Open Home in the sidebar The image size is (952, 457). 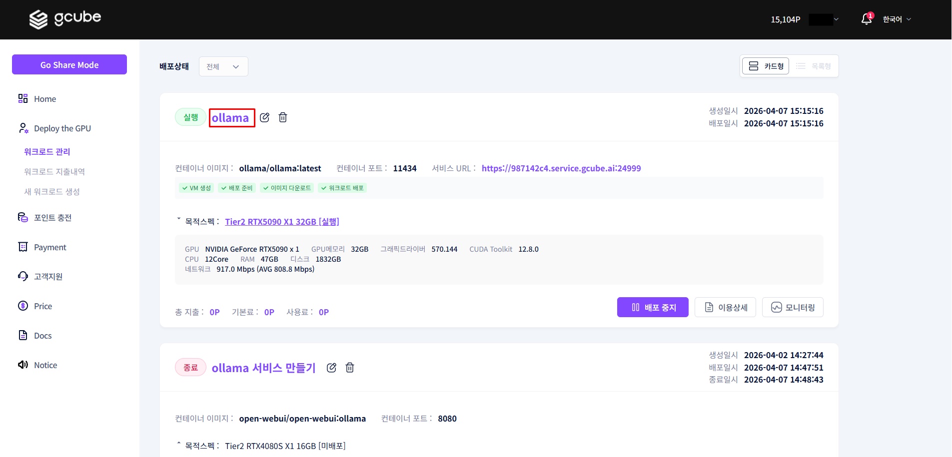[x=45, y=99]
